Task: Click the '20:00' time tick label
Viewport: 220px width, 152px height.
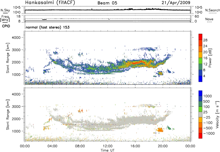Action: point(163,146)
